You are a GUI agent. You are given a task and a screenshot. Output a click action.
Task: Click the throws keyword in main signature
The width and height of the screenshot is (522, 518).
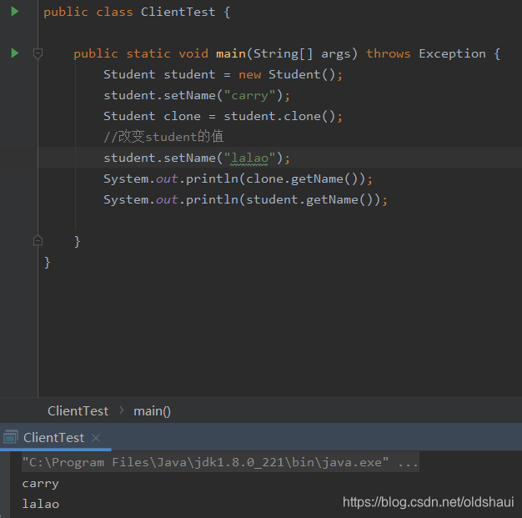click(x=389, y=53)
